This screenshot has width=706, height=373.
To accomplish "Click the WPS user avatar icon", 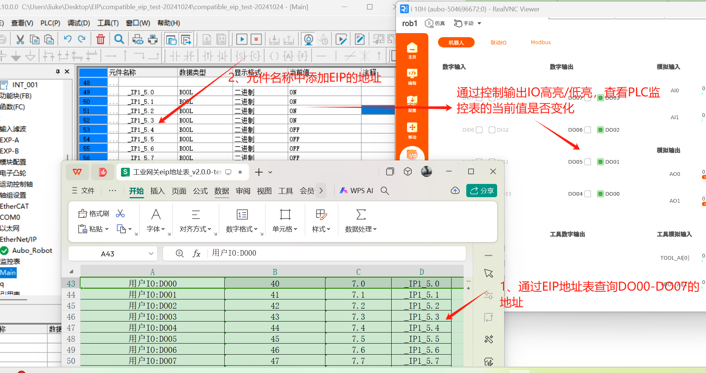I will point(427,171).
